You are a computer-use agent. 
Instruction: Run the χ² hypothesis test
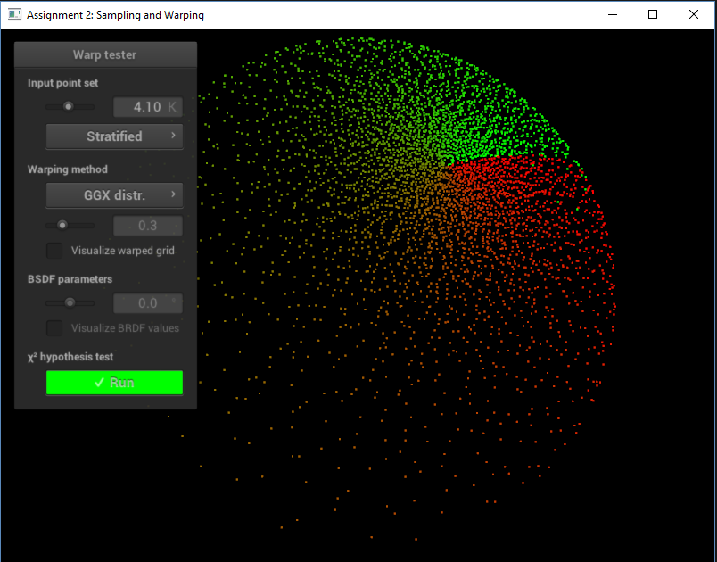point(114,383)
